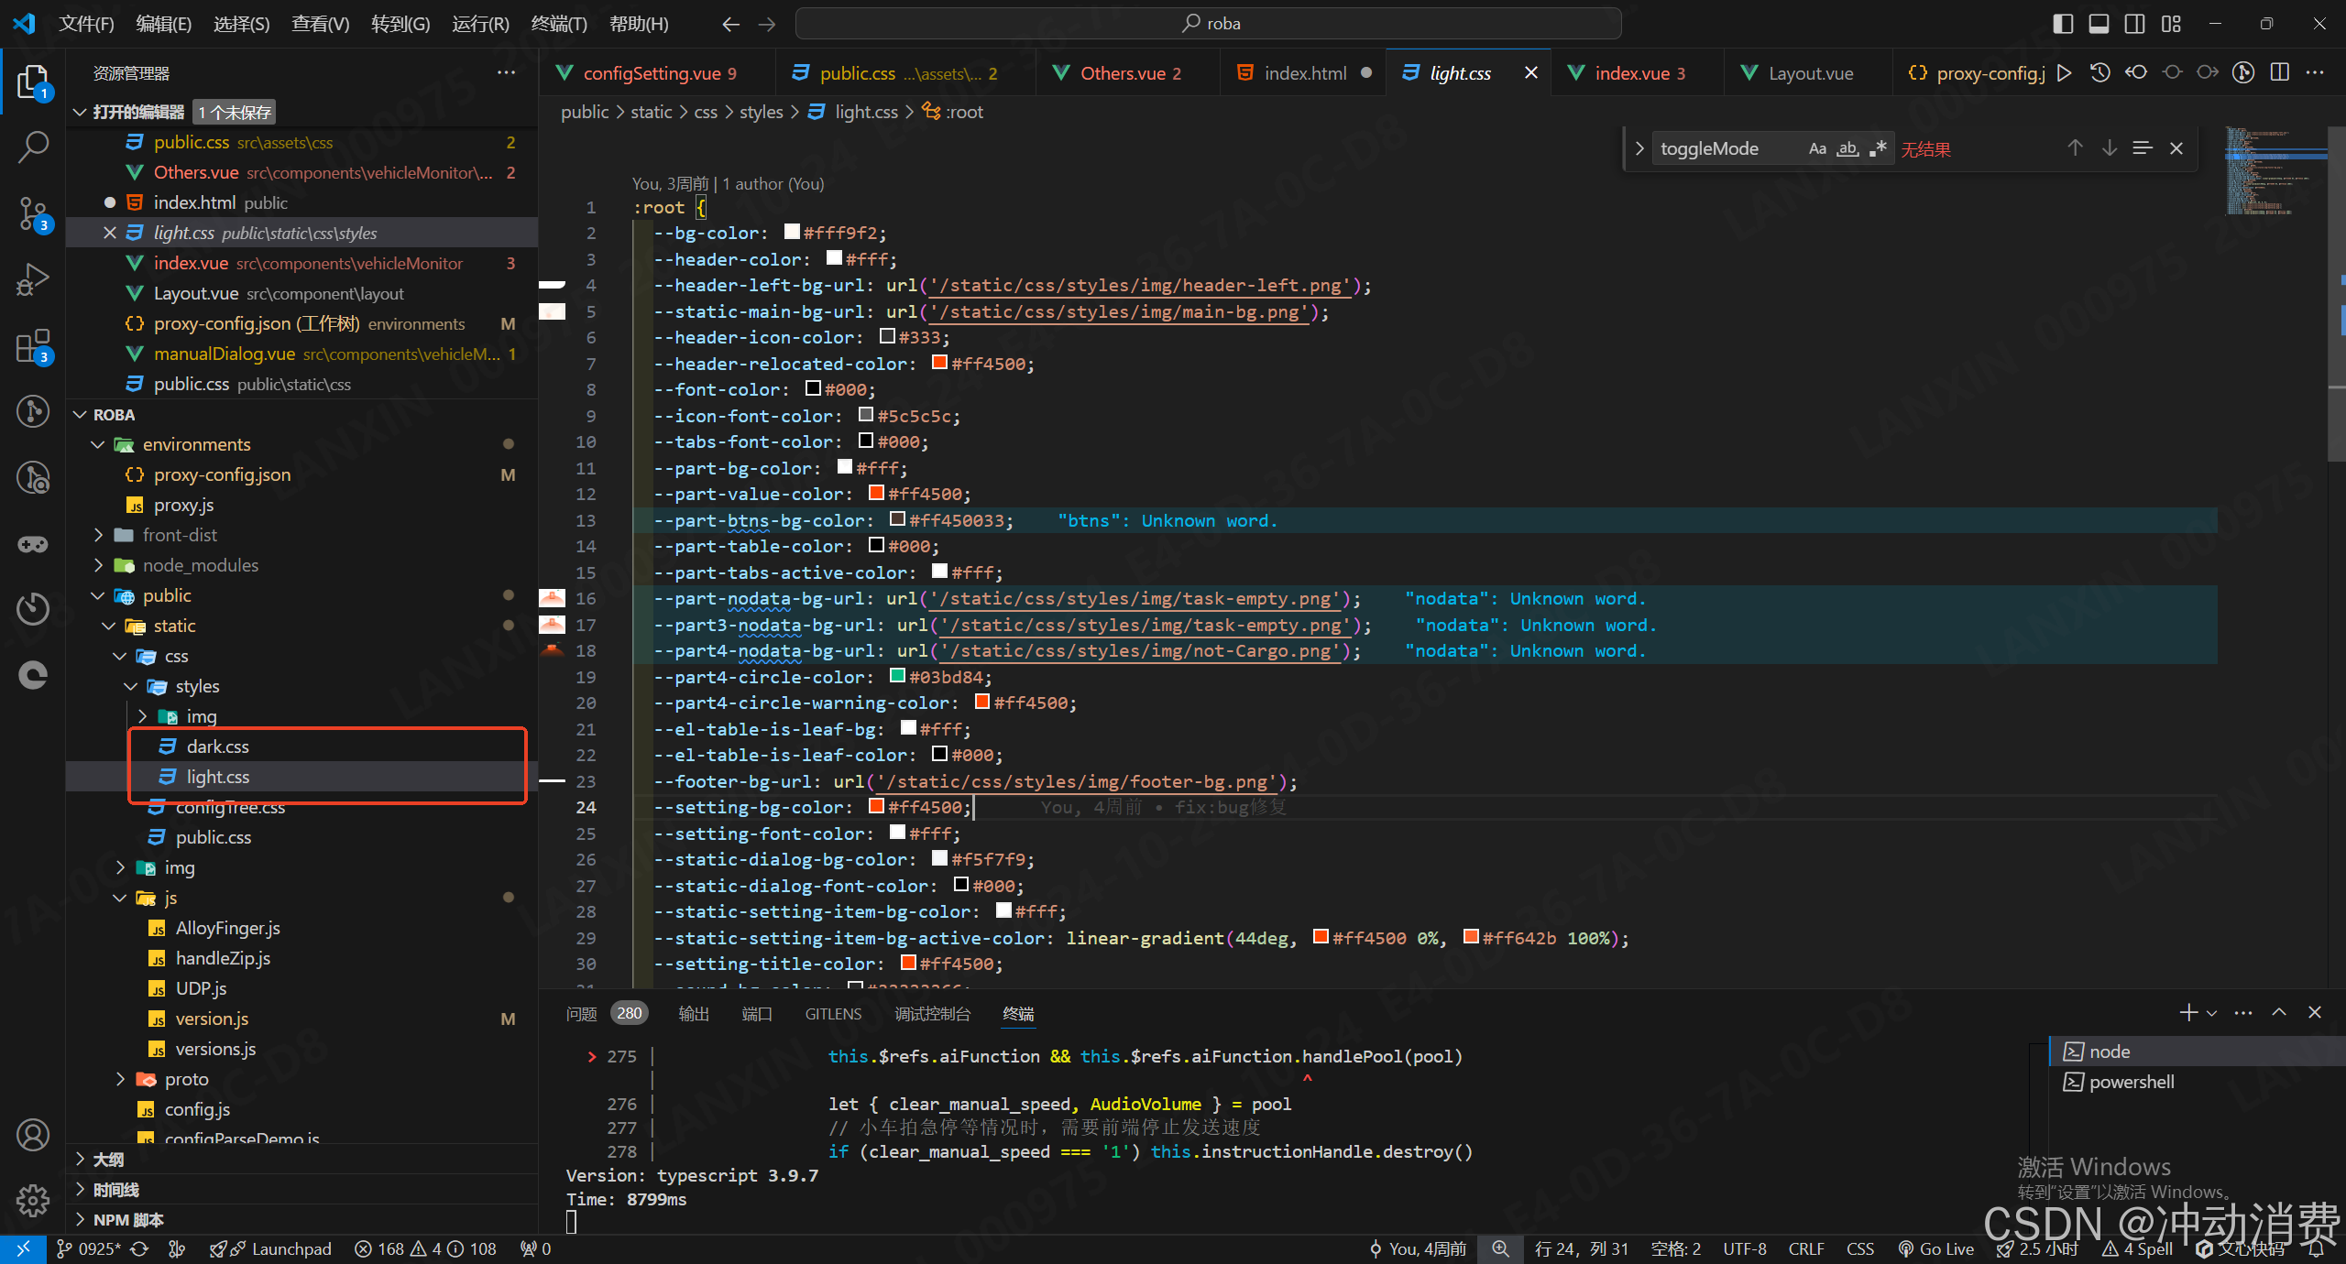Select the node terminal
Image resolution: width=2346 pixels, height=1264 pixels.
point(2196,1052)
